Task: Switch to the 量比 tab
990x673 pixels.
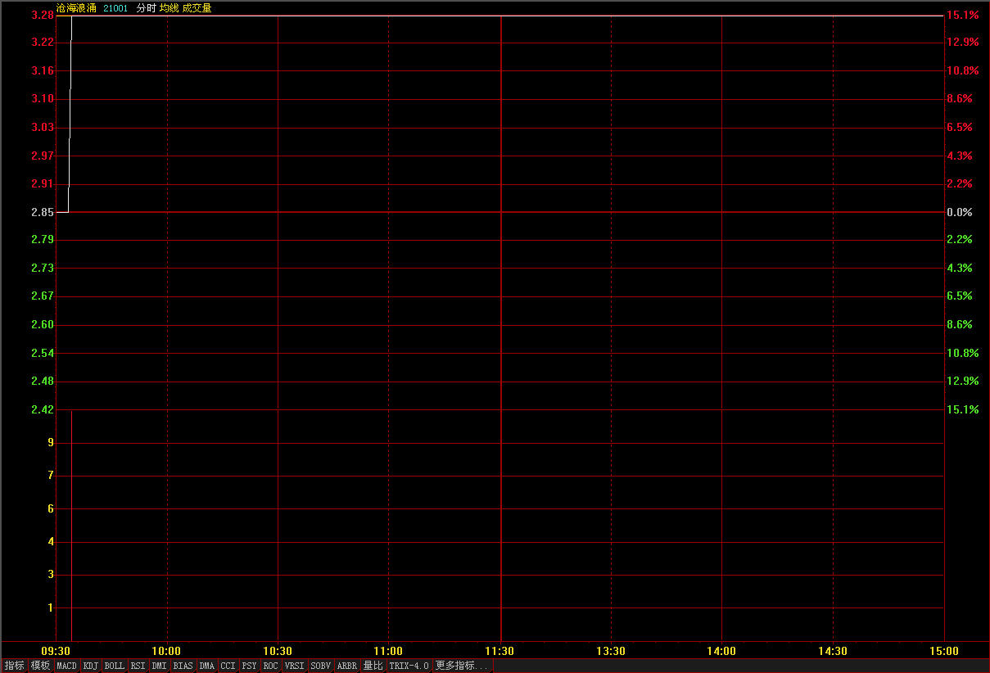Action: [373, 666]
